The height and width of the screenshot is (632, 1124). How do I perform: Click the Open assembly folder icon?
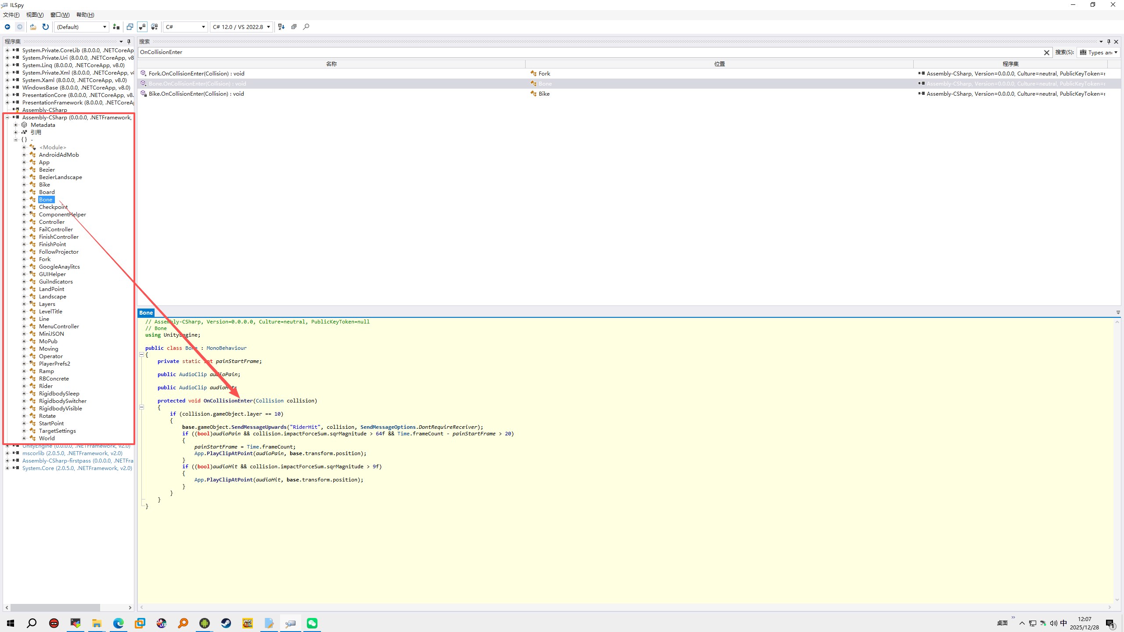(x=33, y=27)
